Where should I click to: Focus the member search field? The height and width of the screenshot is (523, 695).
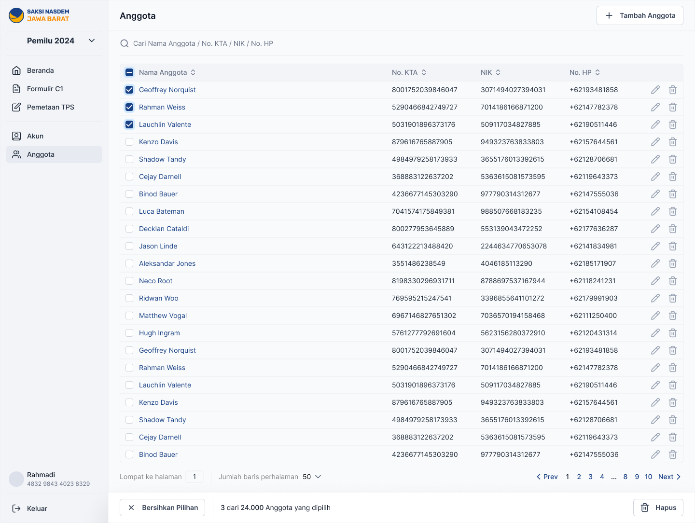point(402,43)
